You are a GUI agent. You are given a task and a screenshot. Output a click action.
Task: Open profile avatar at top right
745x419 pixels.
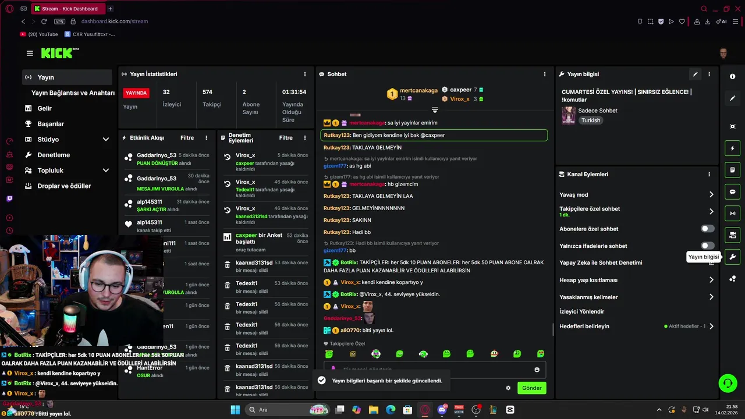pos(723,54)
